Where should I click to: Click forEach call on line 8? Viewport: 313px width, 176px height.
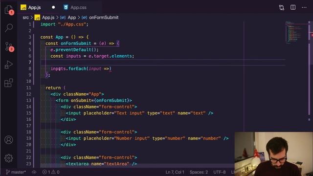pos(77,68)
